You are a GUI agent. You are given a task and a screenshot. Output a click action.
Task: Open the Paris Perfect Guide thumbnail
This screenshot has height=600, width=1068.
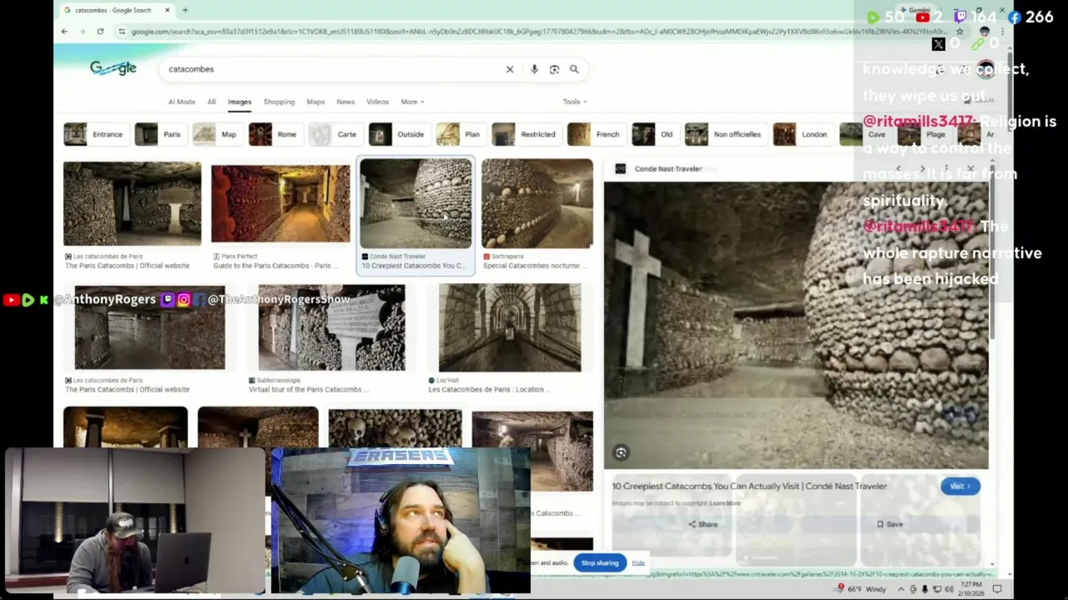point(280,203)
